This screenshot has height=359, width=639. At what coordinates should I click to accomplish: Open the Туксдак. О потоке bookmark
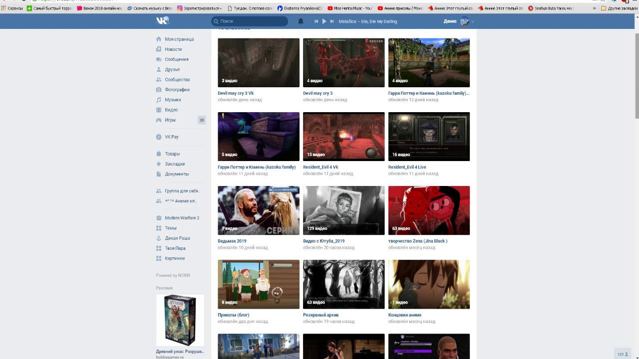(250, 8)
